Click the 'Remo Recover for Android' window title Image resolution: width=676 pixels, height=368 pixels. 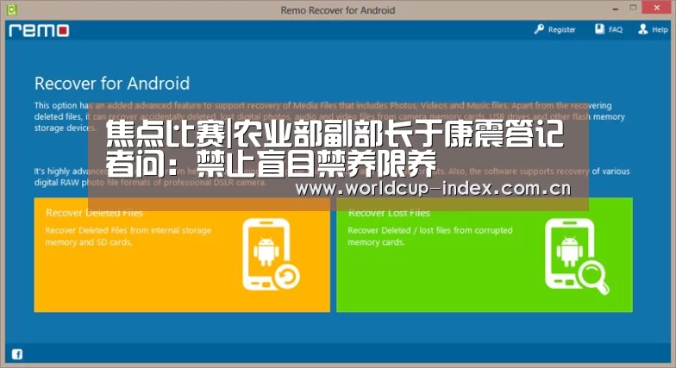(x=338, y=10)
